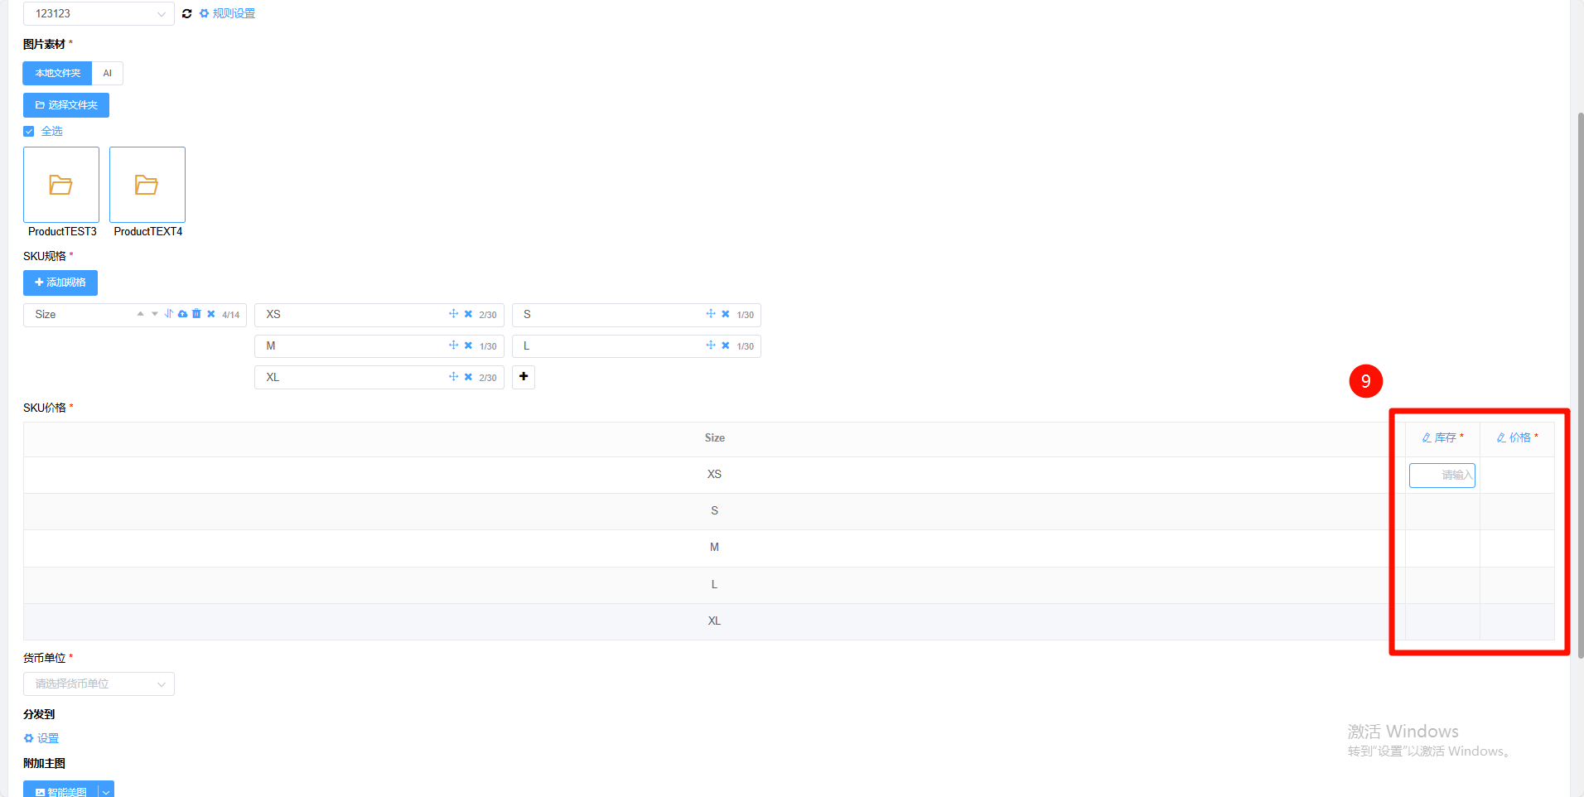The width and height of the screenshot is (1584, 797).
Task: Click the 添加规格 button
Action: point(60,283)
